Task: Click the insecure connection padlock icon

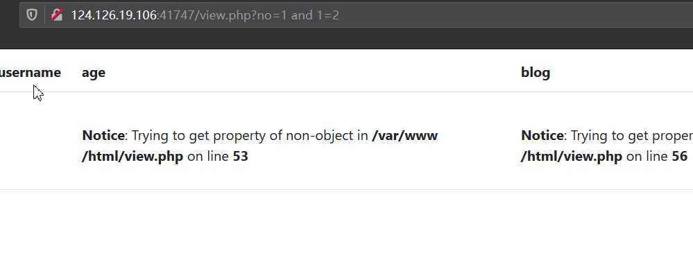Action: click(x=57, y=15)
